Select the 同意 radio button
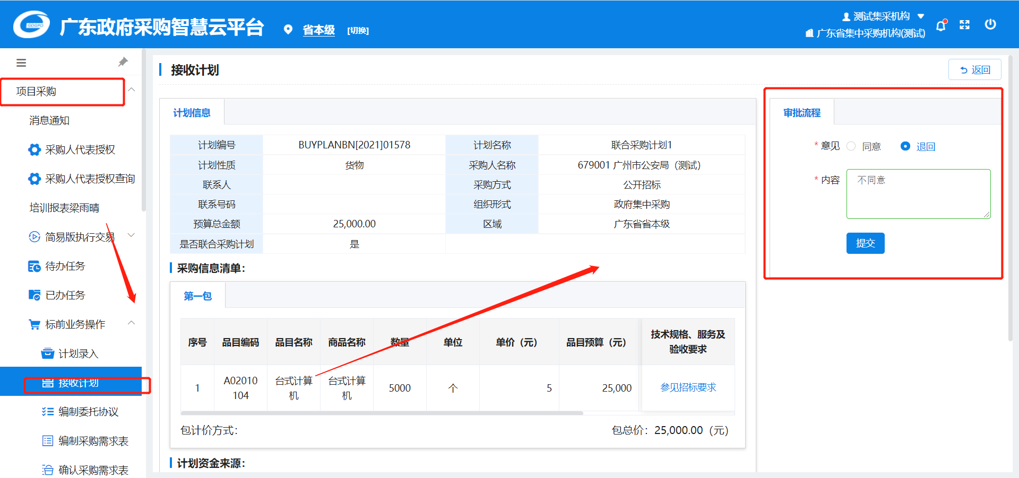The image size is (1019, 478). (x=851, y=146)
